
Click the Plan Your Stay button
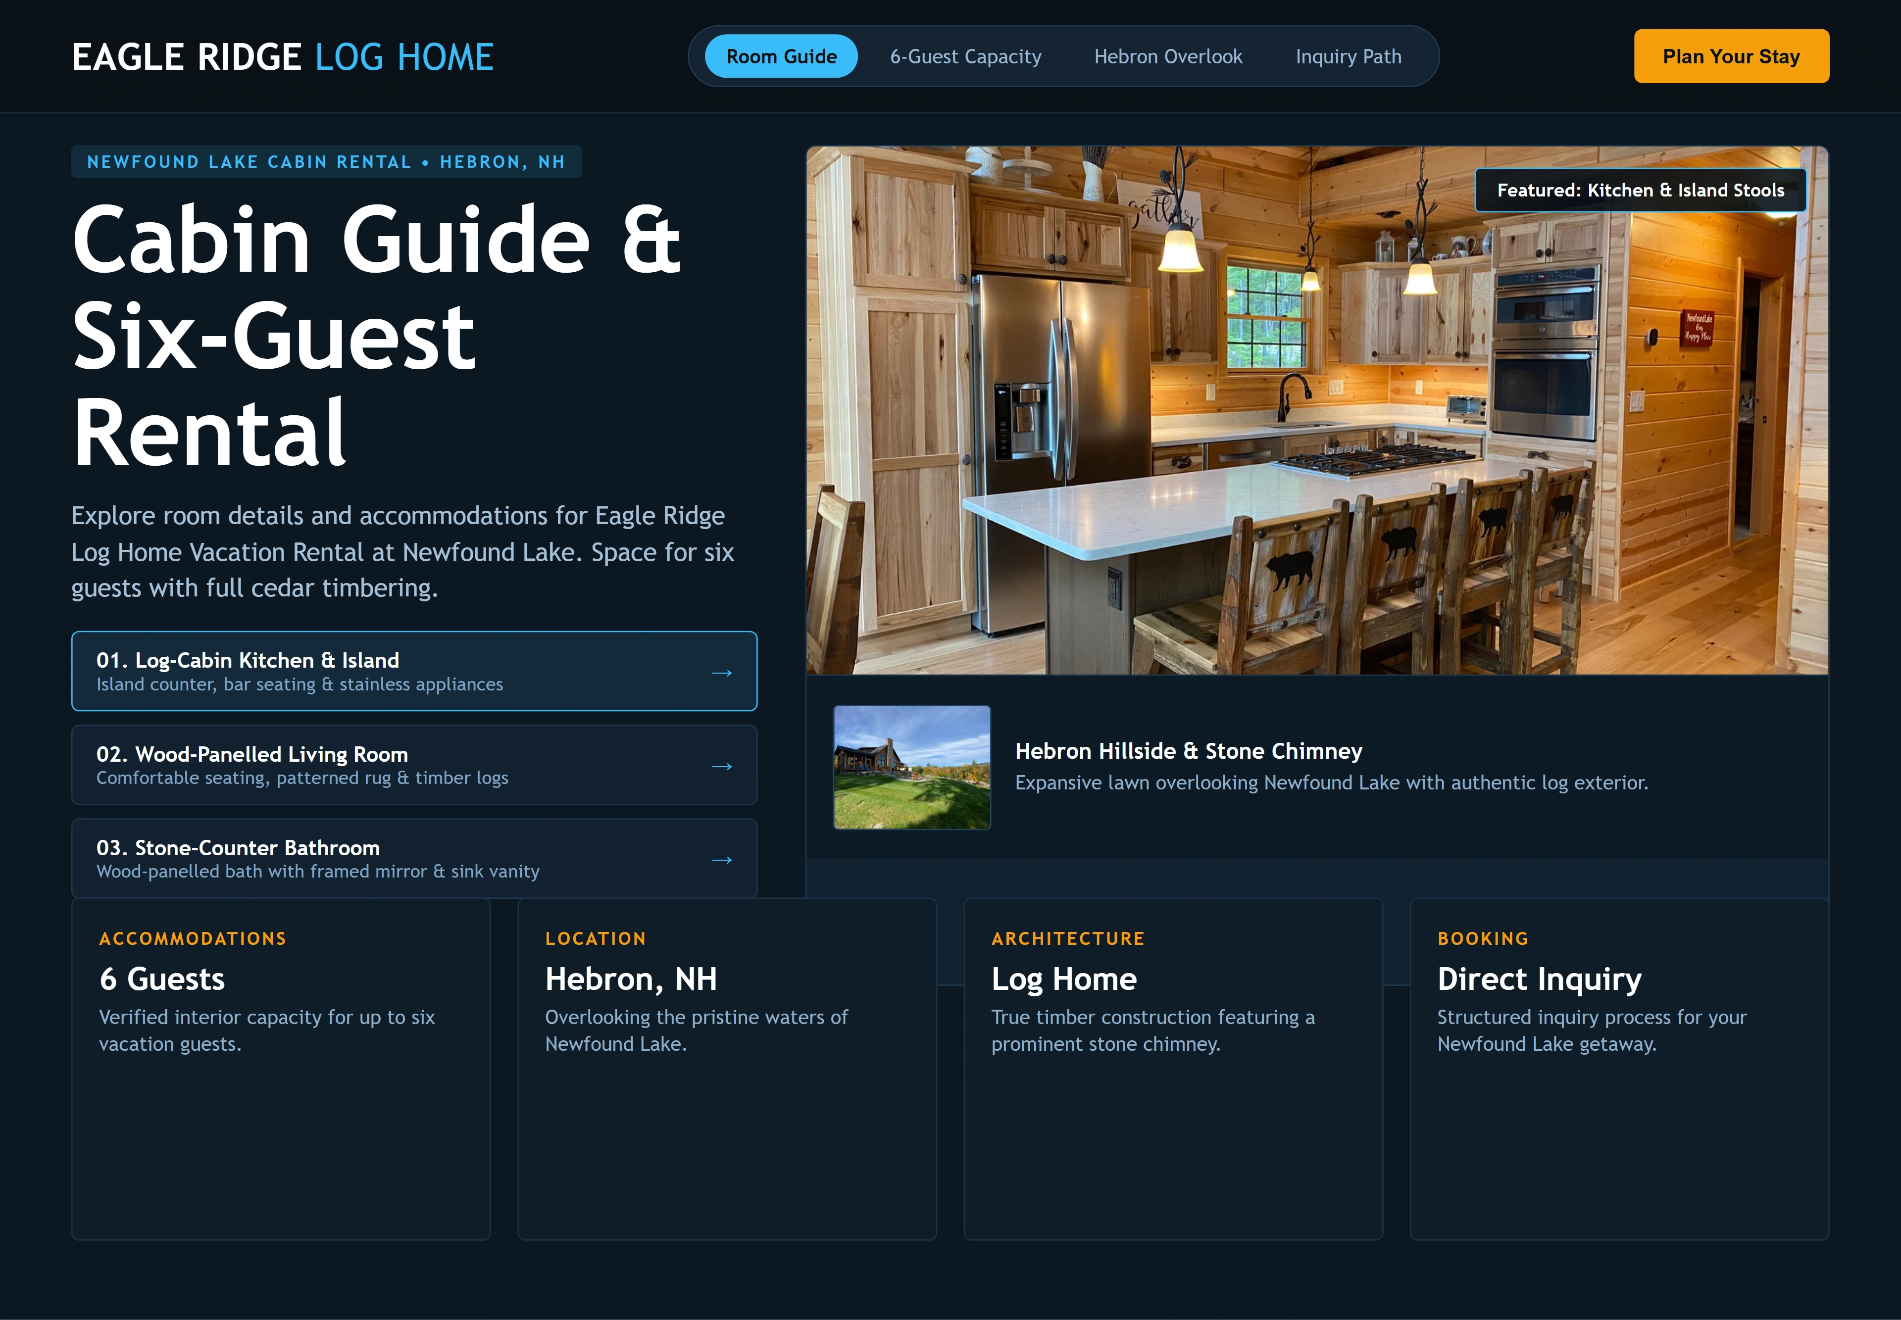click(1731, 56)
